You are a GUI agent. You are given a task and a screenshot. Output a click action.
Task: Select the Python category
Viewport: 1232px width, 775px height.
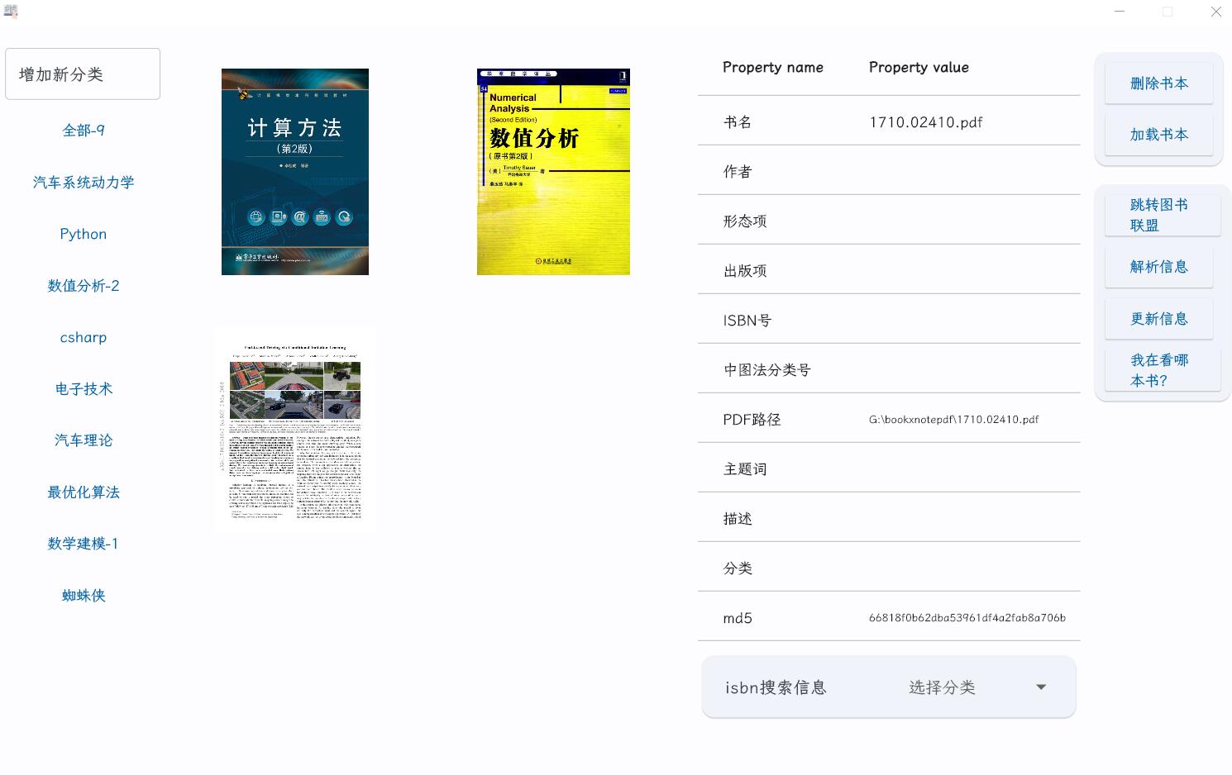[84, 234]
